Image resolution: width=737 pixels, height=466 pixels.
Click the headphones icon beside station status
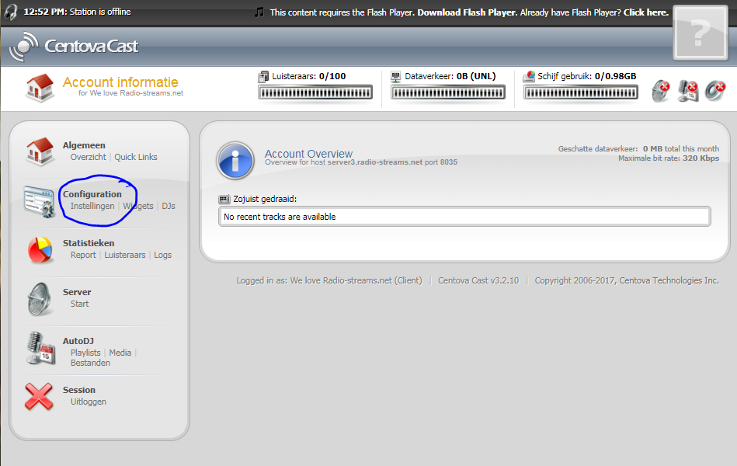pos(12,12)
